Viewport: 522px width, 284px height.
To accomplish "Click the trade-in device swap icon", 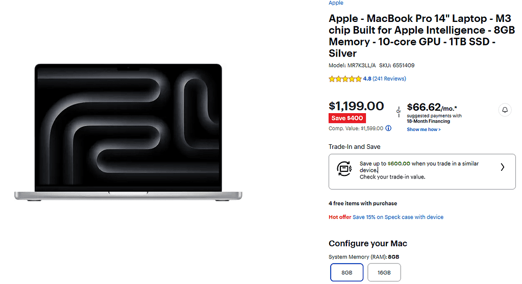I will pyautogui.click(x=344, y=168).
